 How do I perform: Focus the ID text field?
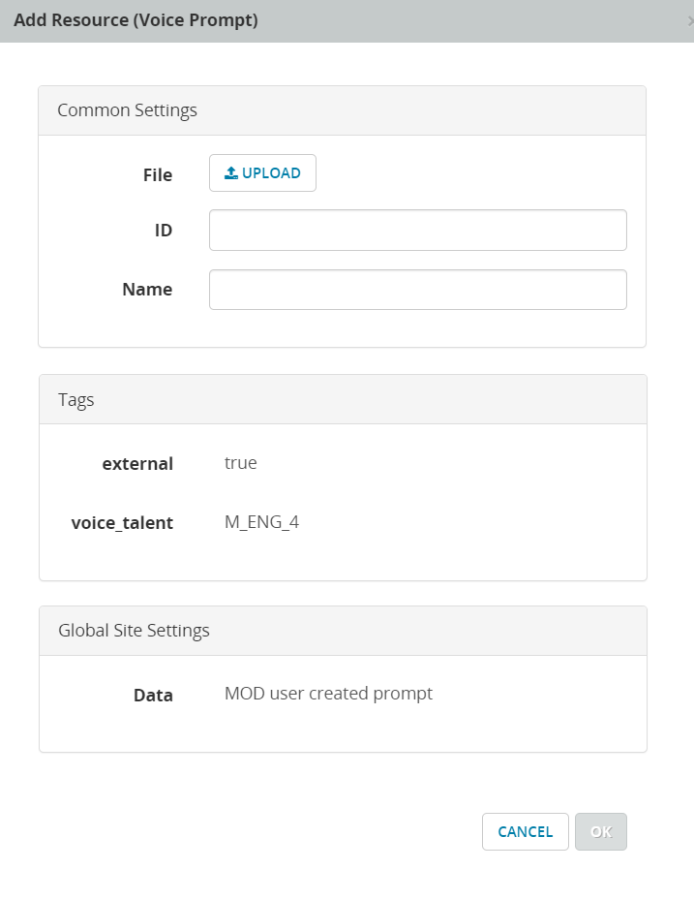pos(417,231)
